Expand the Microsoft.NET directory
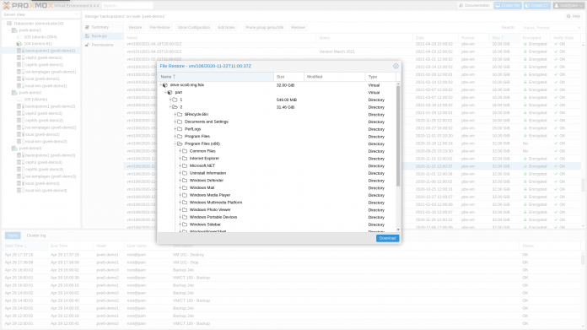 coord(180,165)
